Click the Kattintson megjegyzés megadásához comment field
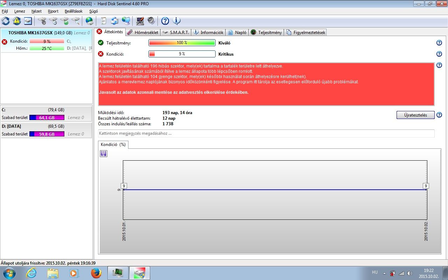Screen dimensions: 448x280 pyautogui.click(x=266, y=133)
